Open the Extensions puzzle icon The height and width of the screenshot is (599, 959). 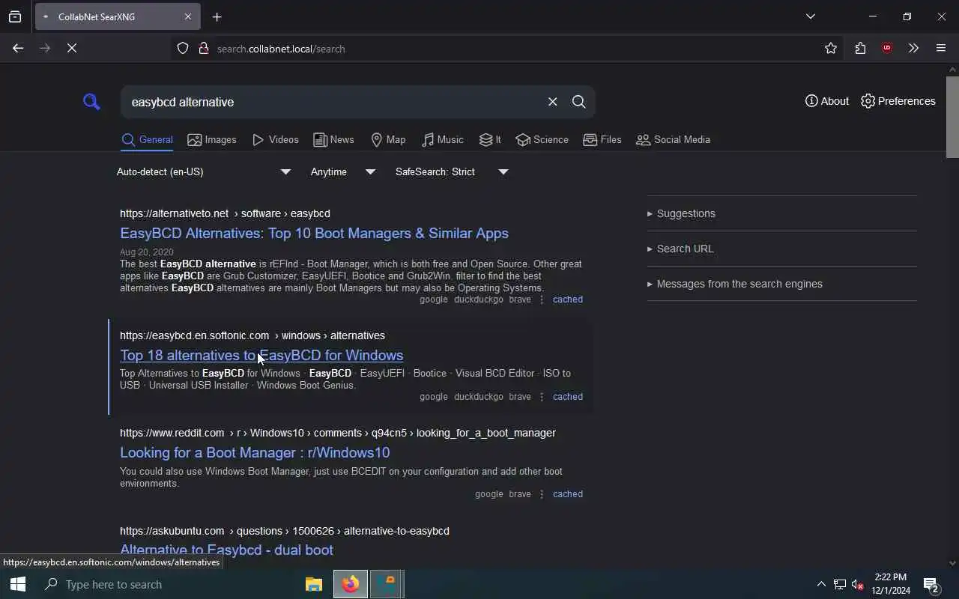click(x=860, y=48)
